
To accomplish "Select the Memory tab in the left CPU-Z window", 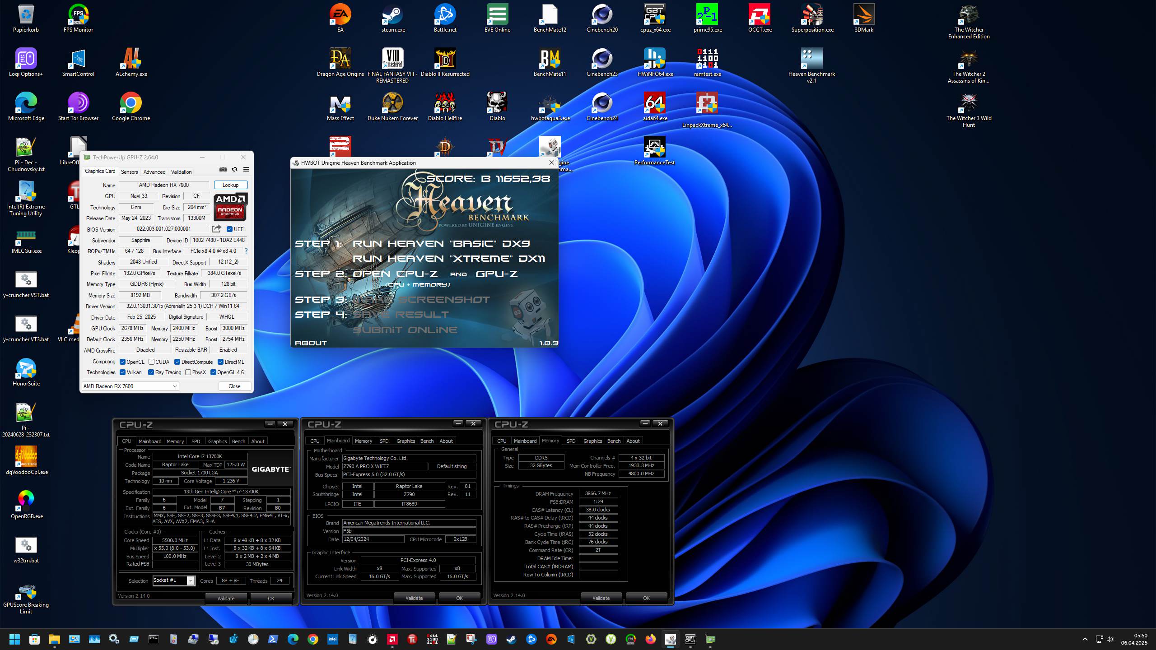I will tap(175, 441).
